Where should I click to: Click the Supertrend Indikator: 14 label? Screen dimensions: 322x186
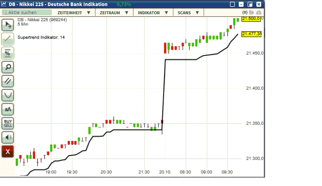point(41,37)
